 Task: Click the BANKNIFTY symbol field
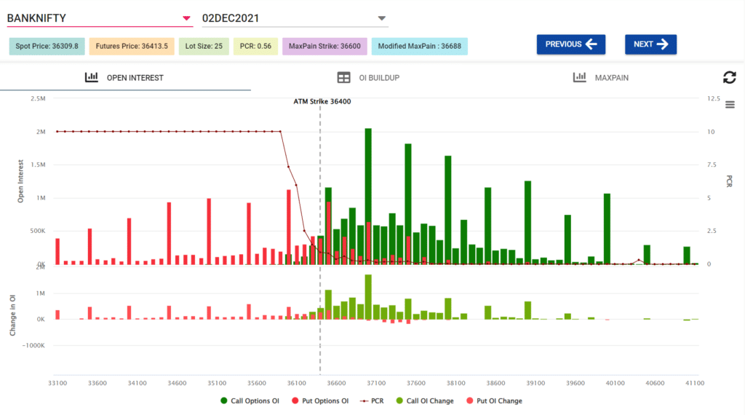click(x=100, y=18)
